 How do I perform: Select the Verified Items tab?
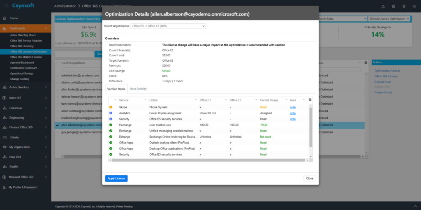click(116, 89)
